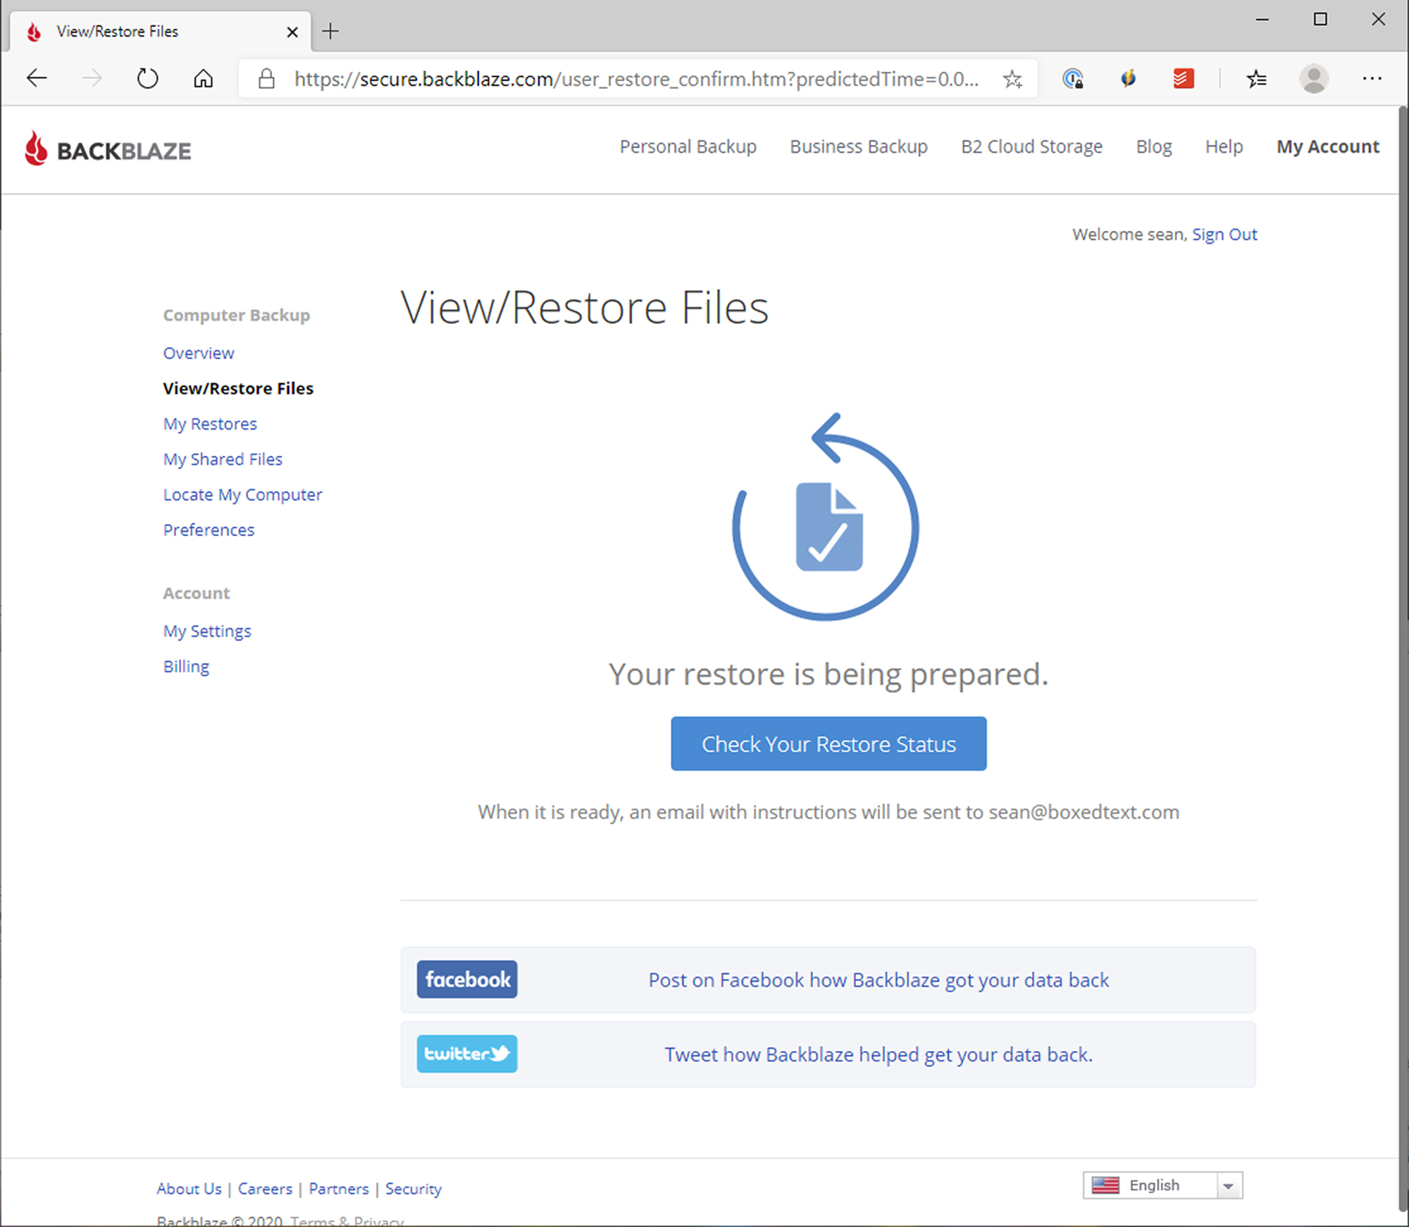The height and width of the screenshot is (1227, 1409).
Task: Click Overview sidebar link
Action: point(198,351)
